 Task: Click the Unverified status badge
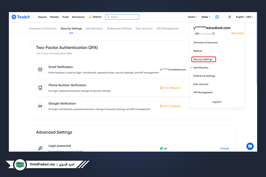238,33
